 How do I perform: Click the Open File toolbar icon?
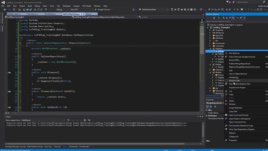click(x=24, y=10)
